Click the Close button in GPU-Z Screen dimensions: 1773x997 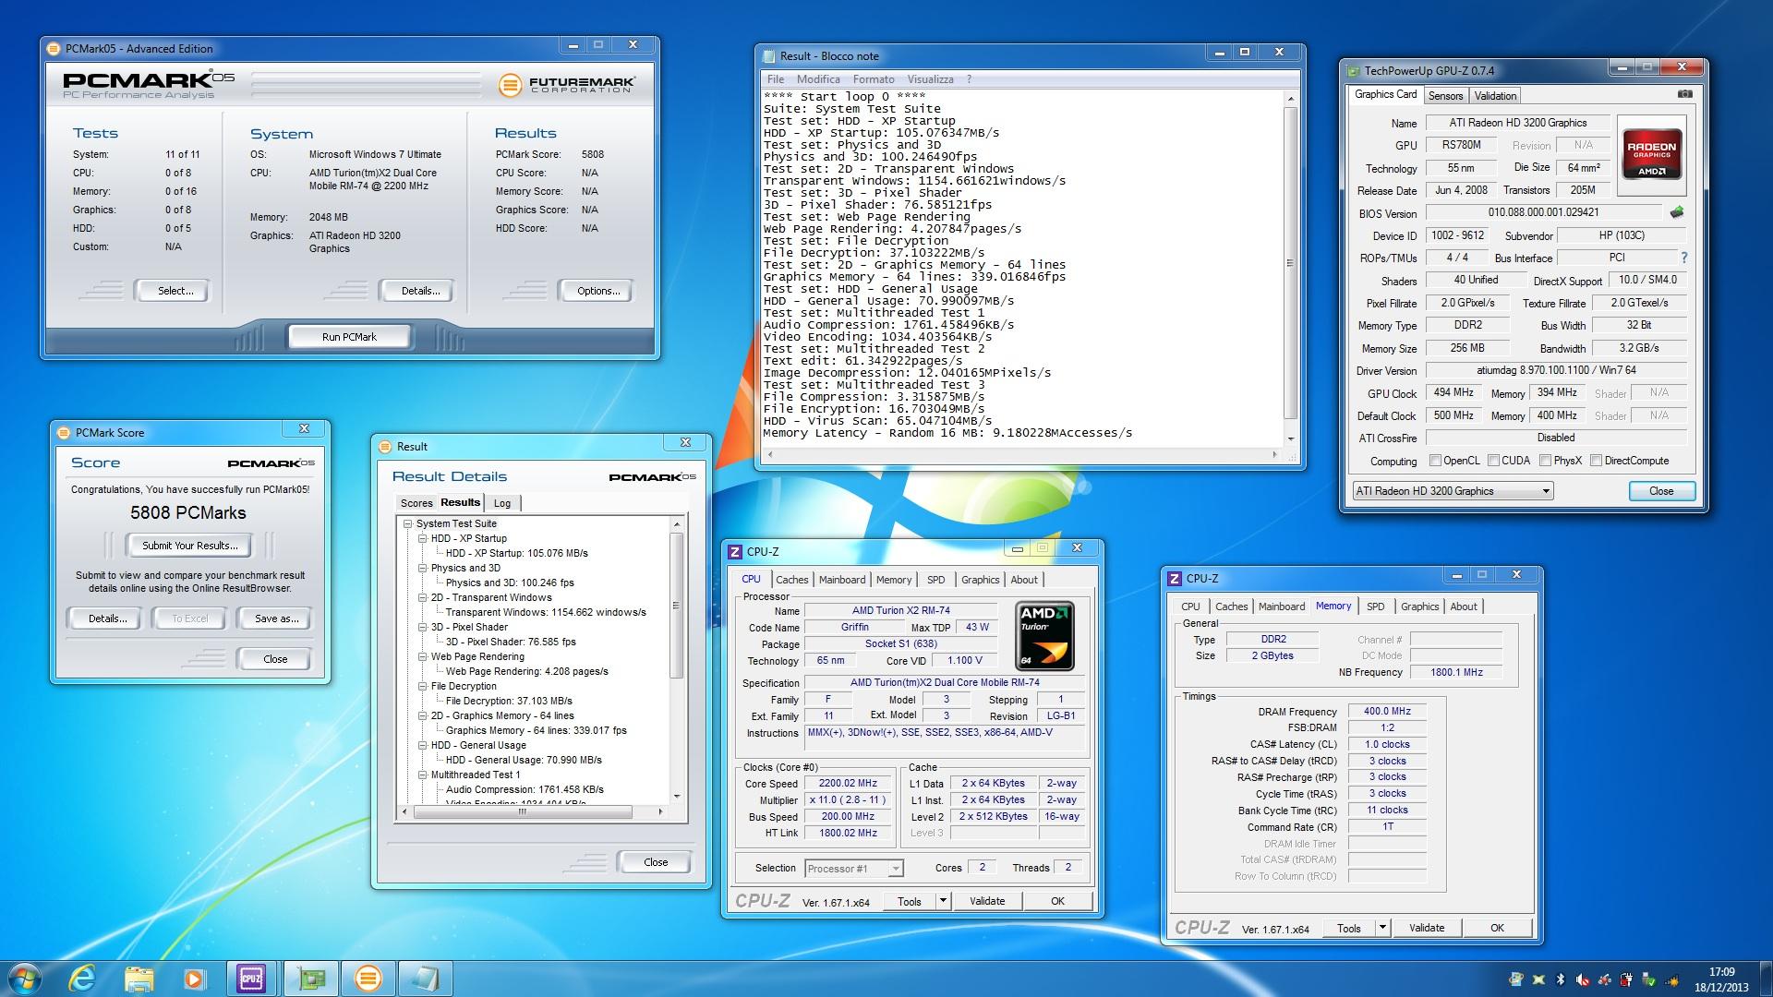tap(1661, 491)
